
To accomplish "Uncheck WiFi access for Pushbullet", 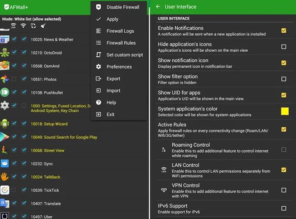I will point(24,92).
